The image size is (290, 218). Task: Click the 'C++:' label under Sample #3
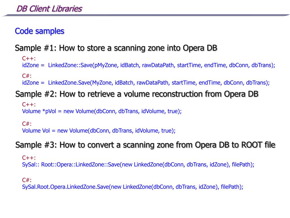pos(29,158)
